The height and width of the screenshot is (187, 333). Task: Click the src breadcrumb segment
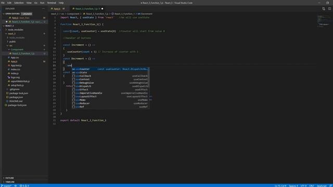tap(63, 14)
